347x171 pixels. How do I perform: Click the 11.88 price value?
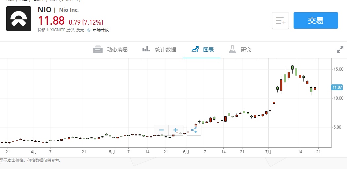click(x=51, y=21)
